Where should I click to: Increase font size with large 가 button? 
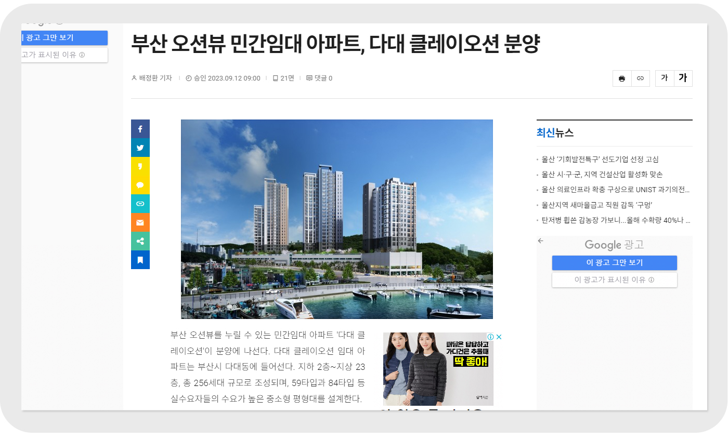point(683,78)
